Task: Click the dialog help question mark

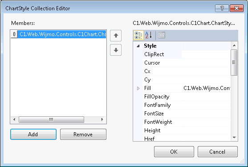Action: pyautogui.click(x=222, y=8)
